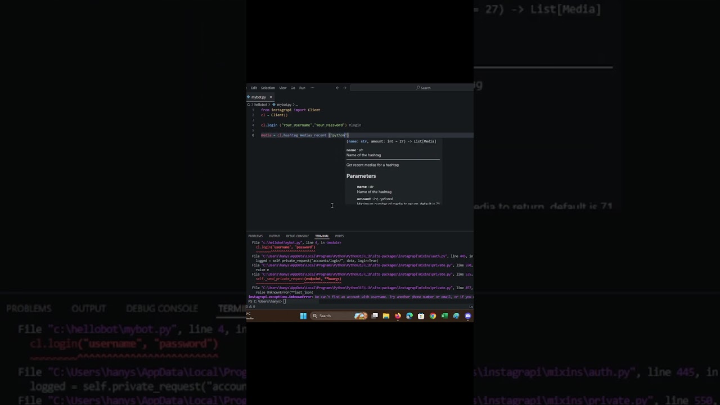The width and height of the screenshot is (720, 405).
Task: Open the auth.py file path link in terminal
Action: 354,256
